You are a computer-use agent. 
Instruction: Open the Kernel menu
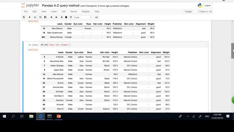(73, 11)
